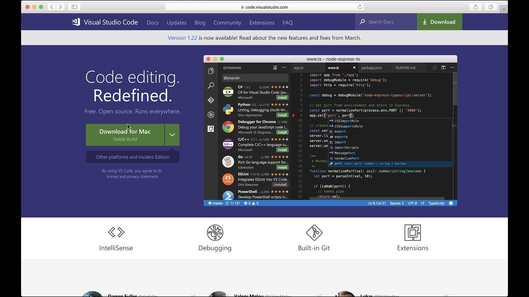The image size is (529, 297).
Task: Focus the Search Docs field
Action: (x=386, y=22)
